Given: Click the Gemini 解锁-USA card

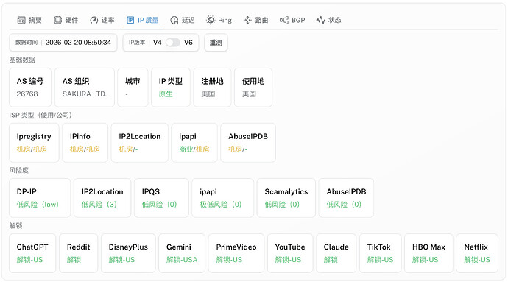Looking at the screenshot, I should (182, 253).
